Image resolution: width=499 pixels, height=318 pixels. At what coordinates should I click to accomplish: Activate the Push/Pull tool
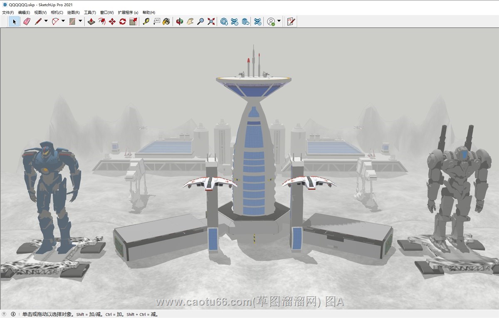pos(91,22)
